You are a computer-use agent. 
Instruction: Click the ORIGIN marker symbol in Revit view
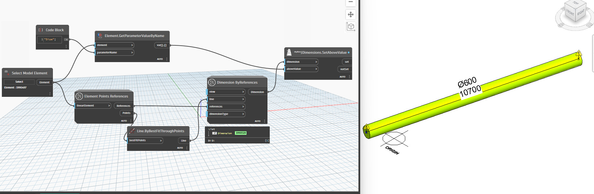(x=394, y=139)
